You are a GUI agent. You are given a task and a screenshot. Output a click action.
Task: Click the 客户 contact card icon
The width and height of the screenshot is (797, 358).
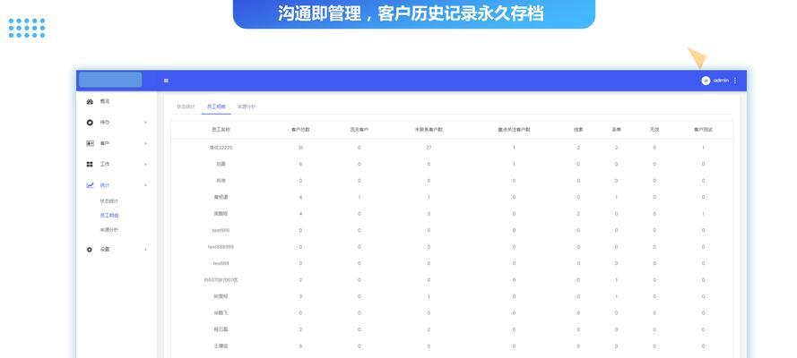tap(90, 143)
